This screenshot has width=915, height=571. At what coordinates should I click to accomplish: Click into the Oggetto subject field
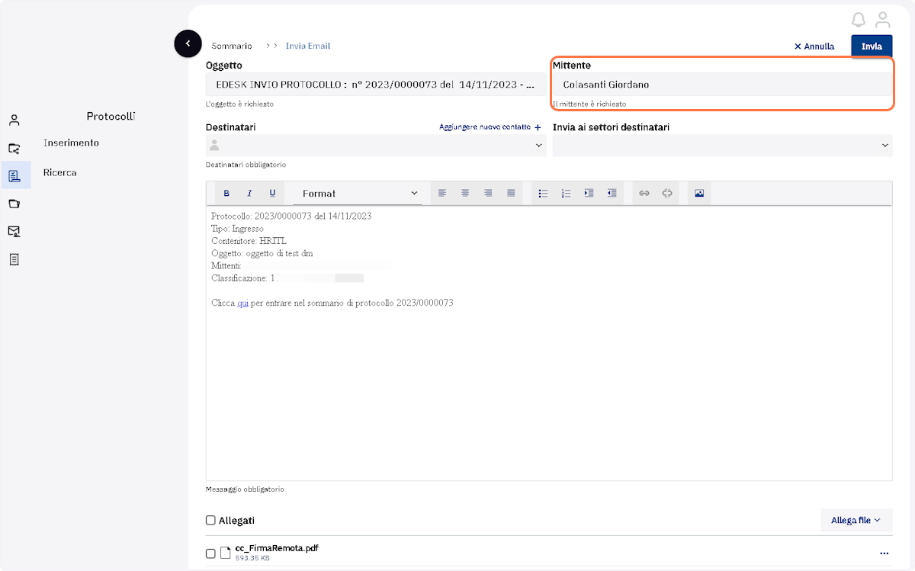coord(376,85)
